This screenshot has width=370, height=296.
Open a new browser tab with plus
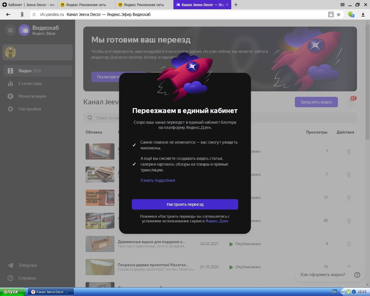pyautogui.click(x=236, y=5)
